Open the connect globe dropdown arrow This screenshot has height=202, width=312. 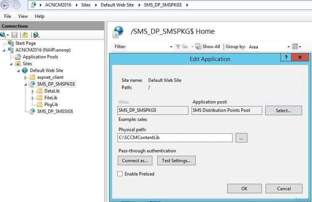8,35
